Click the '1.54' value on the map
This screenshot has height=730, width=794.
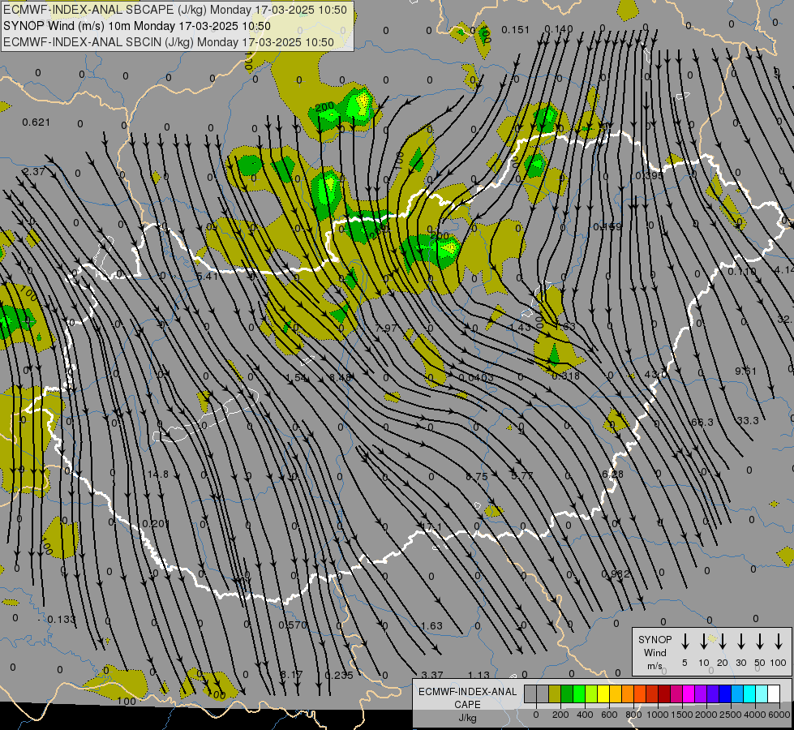click(x=297, y=377)
